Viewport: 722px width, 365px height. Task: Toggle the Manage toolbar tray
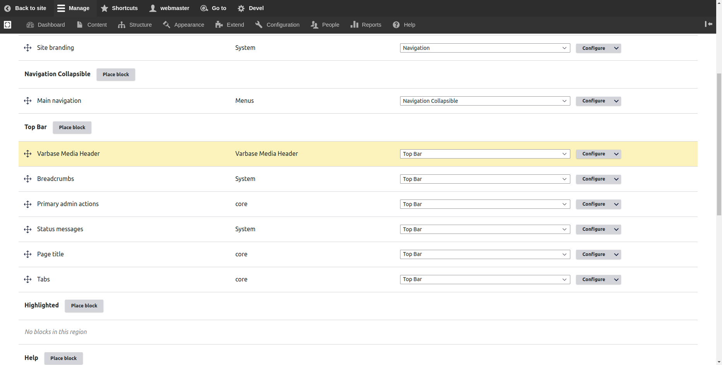pyautogui.click(x=73, y=8)
